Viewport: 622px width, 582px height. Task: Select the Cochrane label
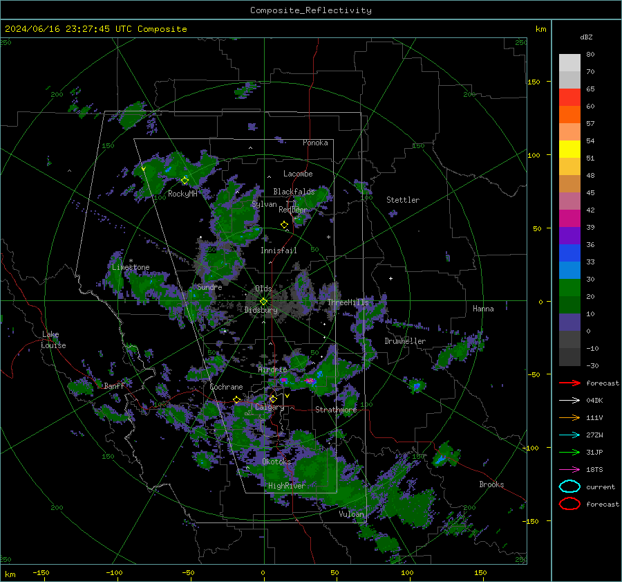click(x=226, y=387)
